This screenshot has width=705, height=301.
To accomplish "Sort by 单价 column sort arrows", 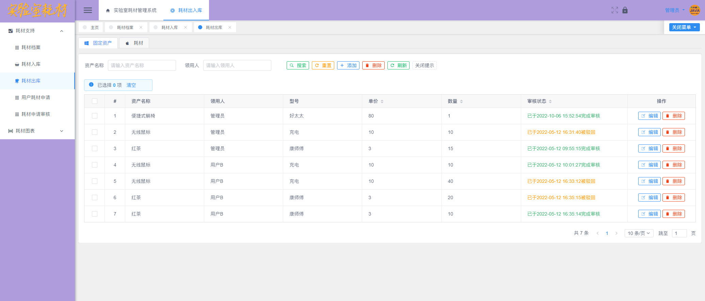I will pyautogui.click(x=382, y=101).
